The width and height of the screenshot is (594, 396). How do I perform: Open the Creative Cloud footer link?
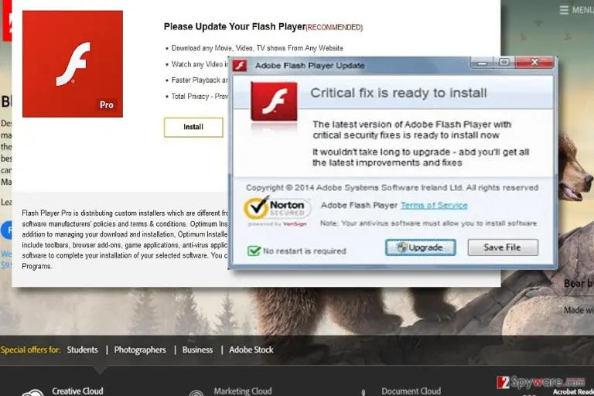(77, 391)
